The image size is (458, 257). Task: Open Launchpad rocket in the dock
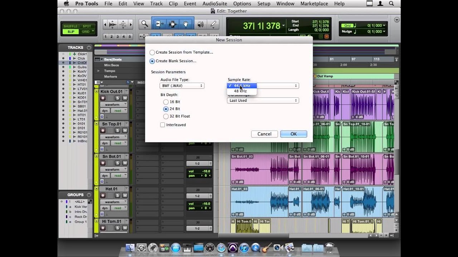point(153,248)
